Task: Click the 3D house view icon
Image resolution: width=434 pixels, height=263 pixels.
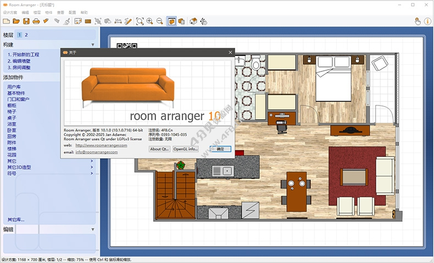Action: [193, 21]
